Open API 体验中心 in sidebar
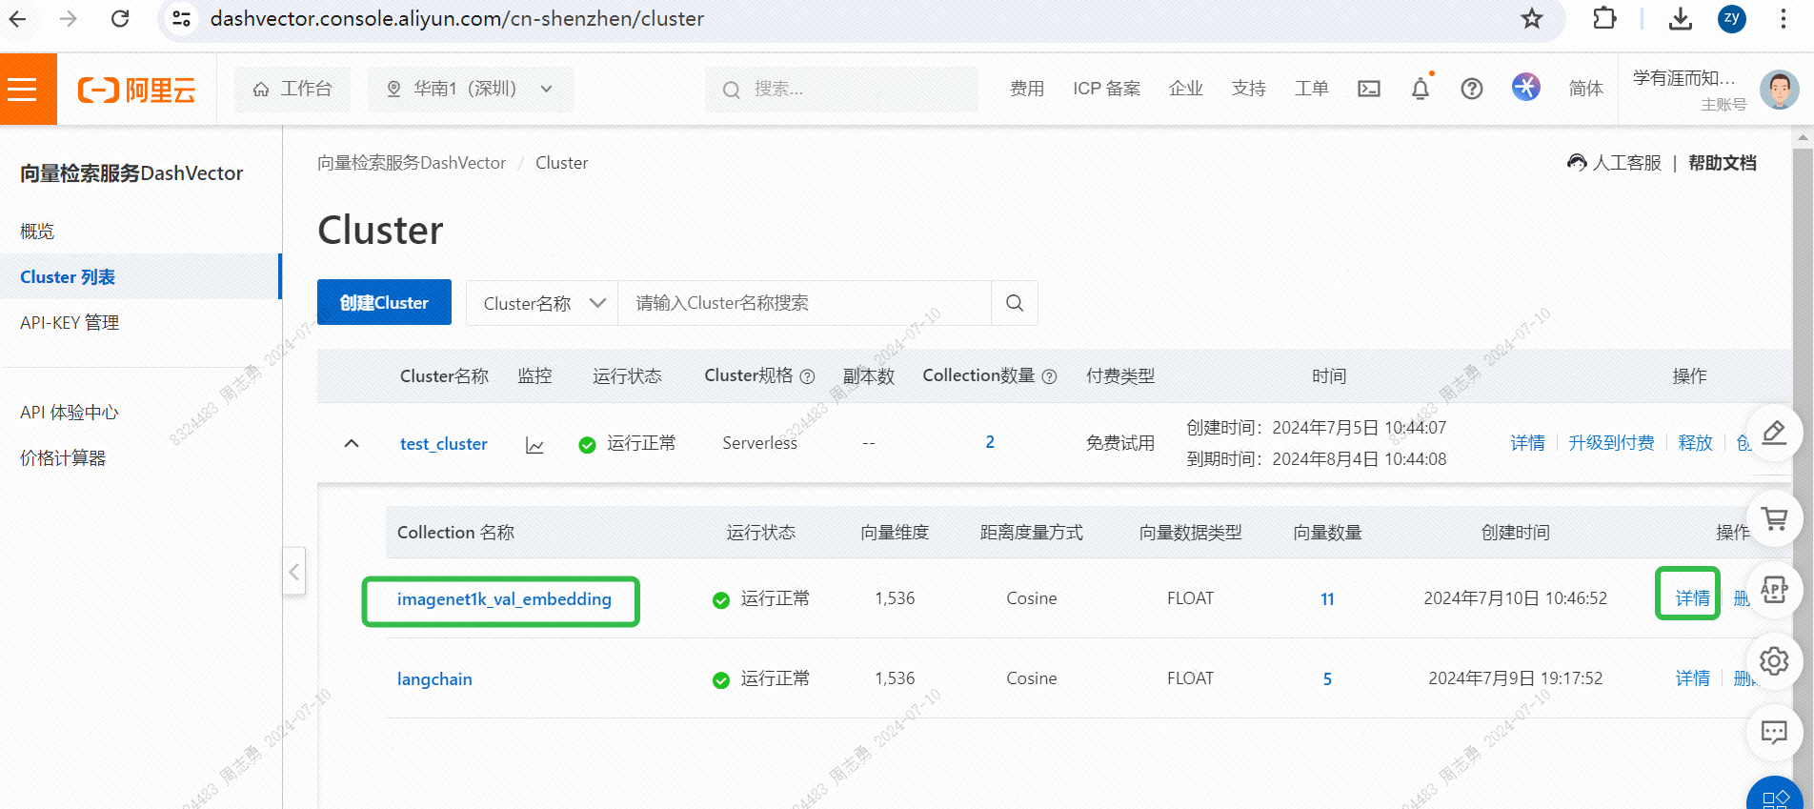1814x809 pixels. [x=70, y=413]
